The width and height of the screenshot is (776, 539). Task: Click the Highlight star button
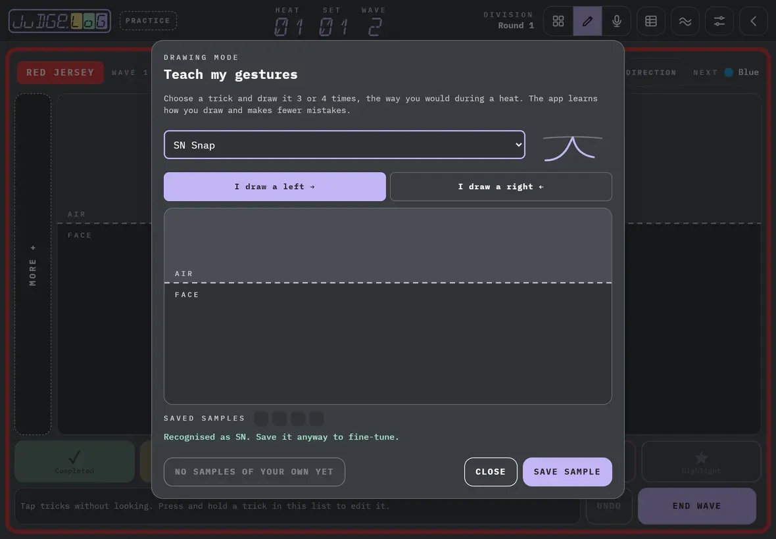coord(701,461)
